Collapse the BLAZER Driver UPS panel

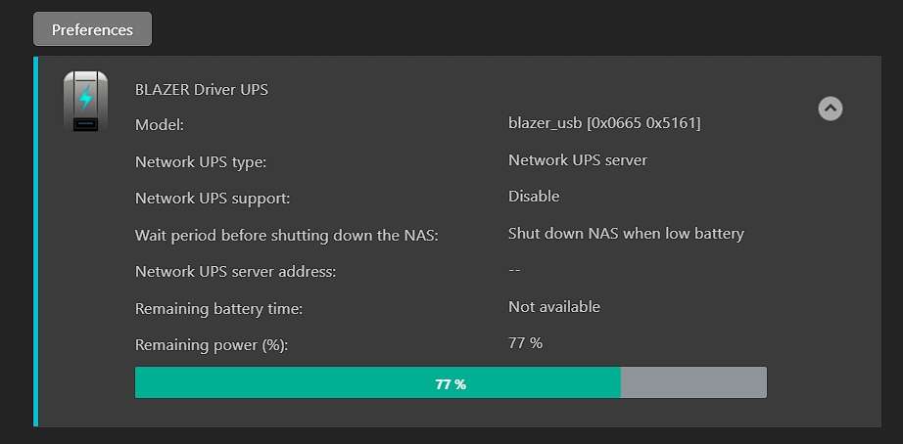pyautogui.click(x=830, y=109)
